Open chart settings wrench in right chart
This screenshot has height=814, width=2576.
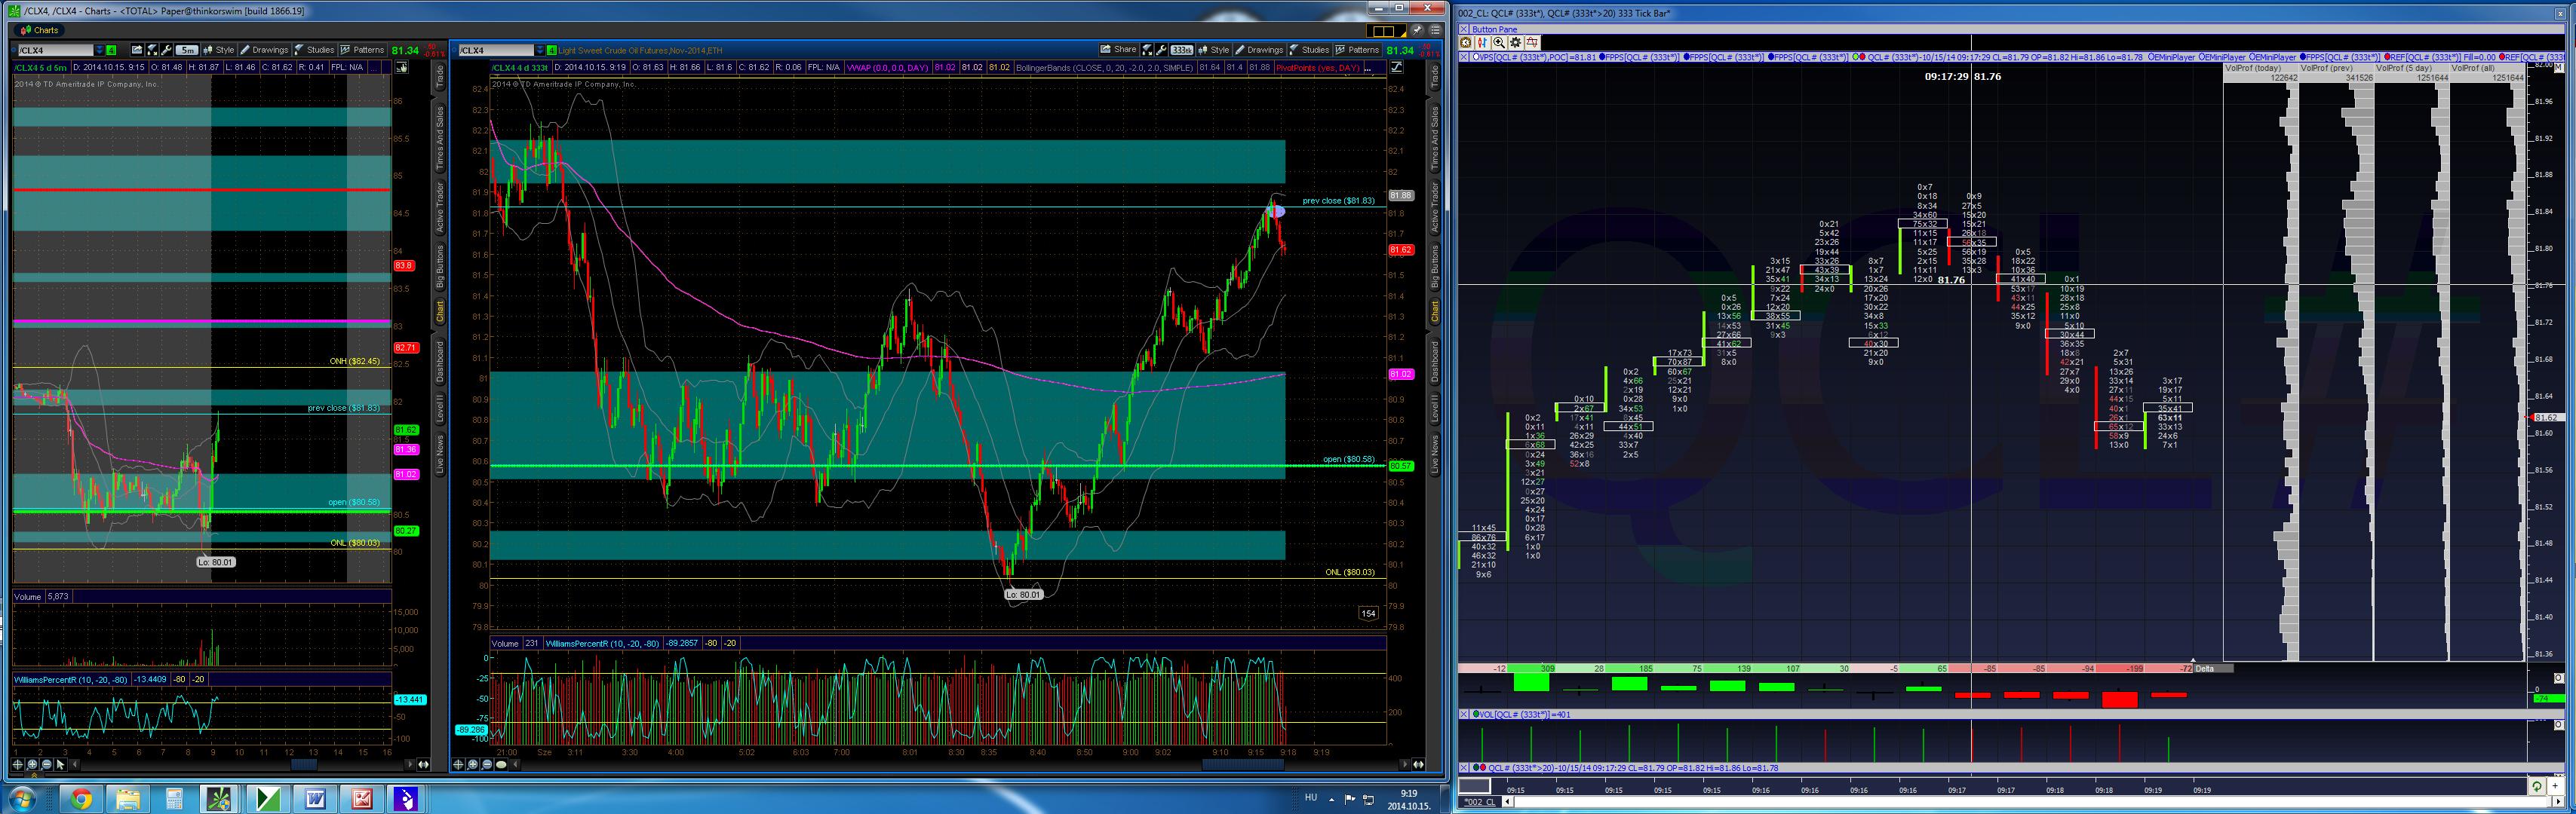coord(1160,50)
